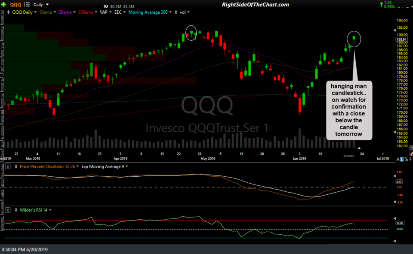Viewport: 413px width, 254px height.
Task: Open the 20ema settings dropdown
Action: click(x=74, y=12)
